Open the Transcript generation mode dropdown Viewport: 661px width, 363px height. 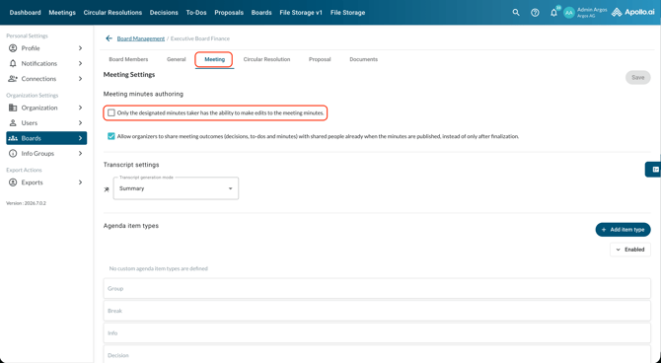(x=176, y=188)
